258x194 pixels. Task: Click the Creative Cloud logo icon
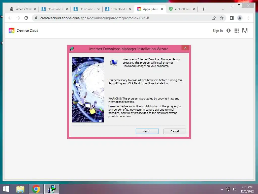pyautogui.click(x=12, y=31)
